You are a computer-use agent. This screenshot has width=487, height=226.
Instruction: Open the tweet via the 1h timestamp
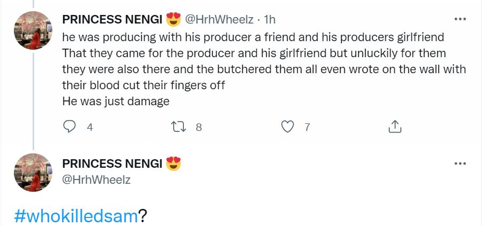pyautogui.click(x=269, y=20)
